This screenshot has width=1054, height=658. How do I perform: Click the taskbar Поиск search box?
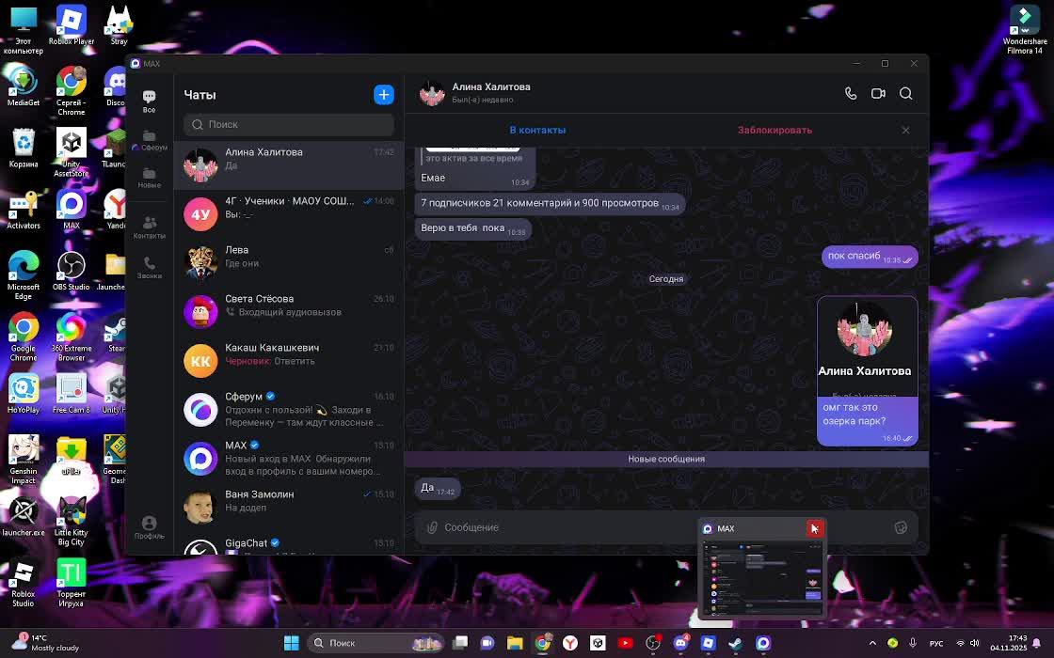(x=375, y=643)
